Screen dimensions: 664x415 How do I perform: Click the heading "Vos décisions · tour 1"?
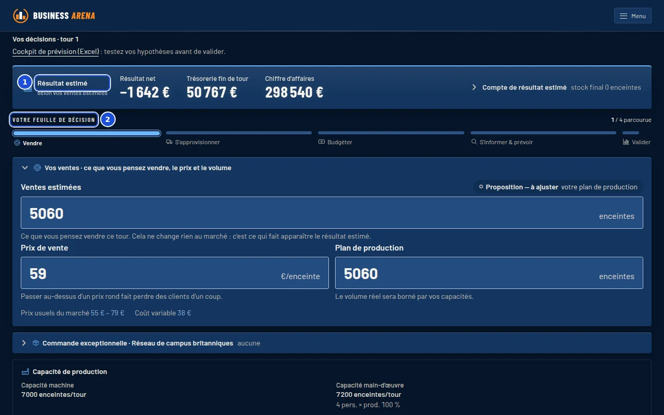pyautogui.click(x=46, y=39)
